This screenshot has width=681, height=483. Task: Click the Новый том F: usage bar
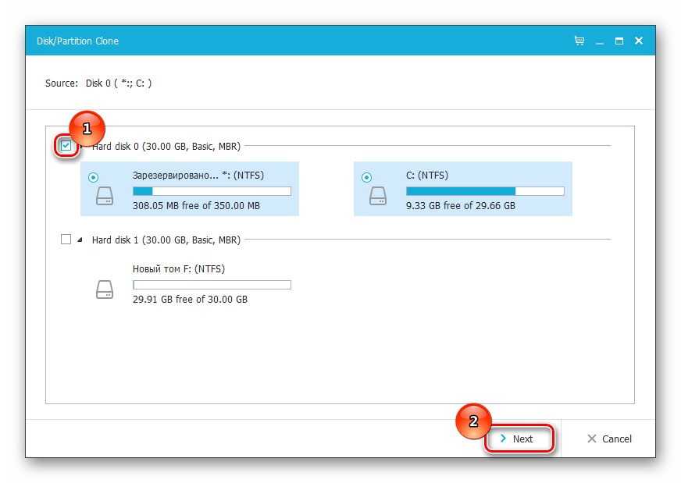click(212, 285)
